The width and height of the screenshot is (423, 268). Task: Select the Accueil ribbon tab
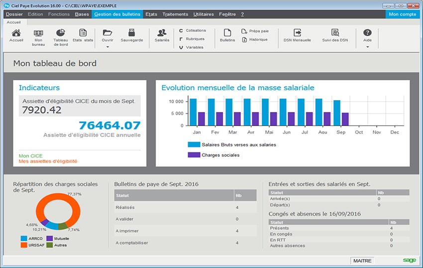[13, 22]
